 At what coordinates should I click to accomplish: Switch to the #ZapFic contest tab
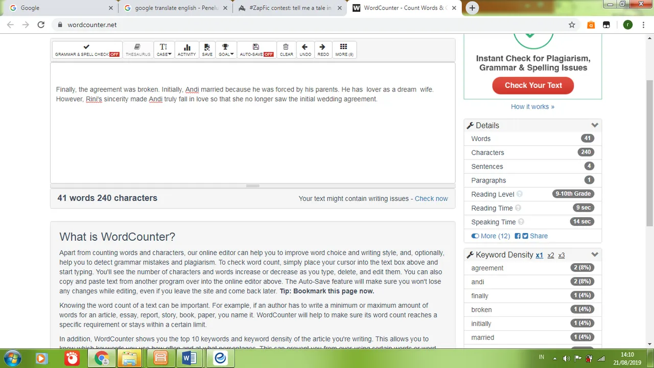pos(290,8)
